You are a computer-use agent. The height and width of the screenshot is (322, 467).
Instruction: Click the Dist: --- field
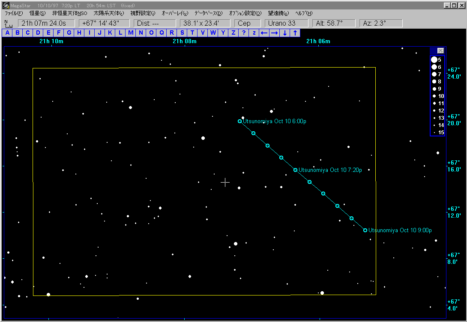point(155,23)
